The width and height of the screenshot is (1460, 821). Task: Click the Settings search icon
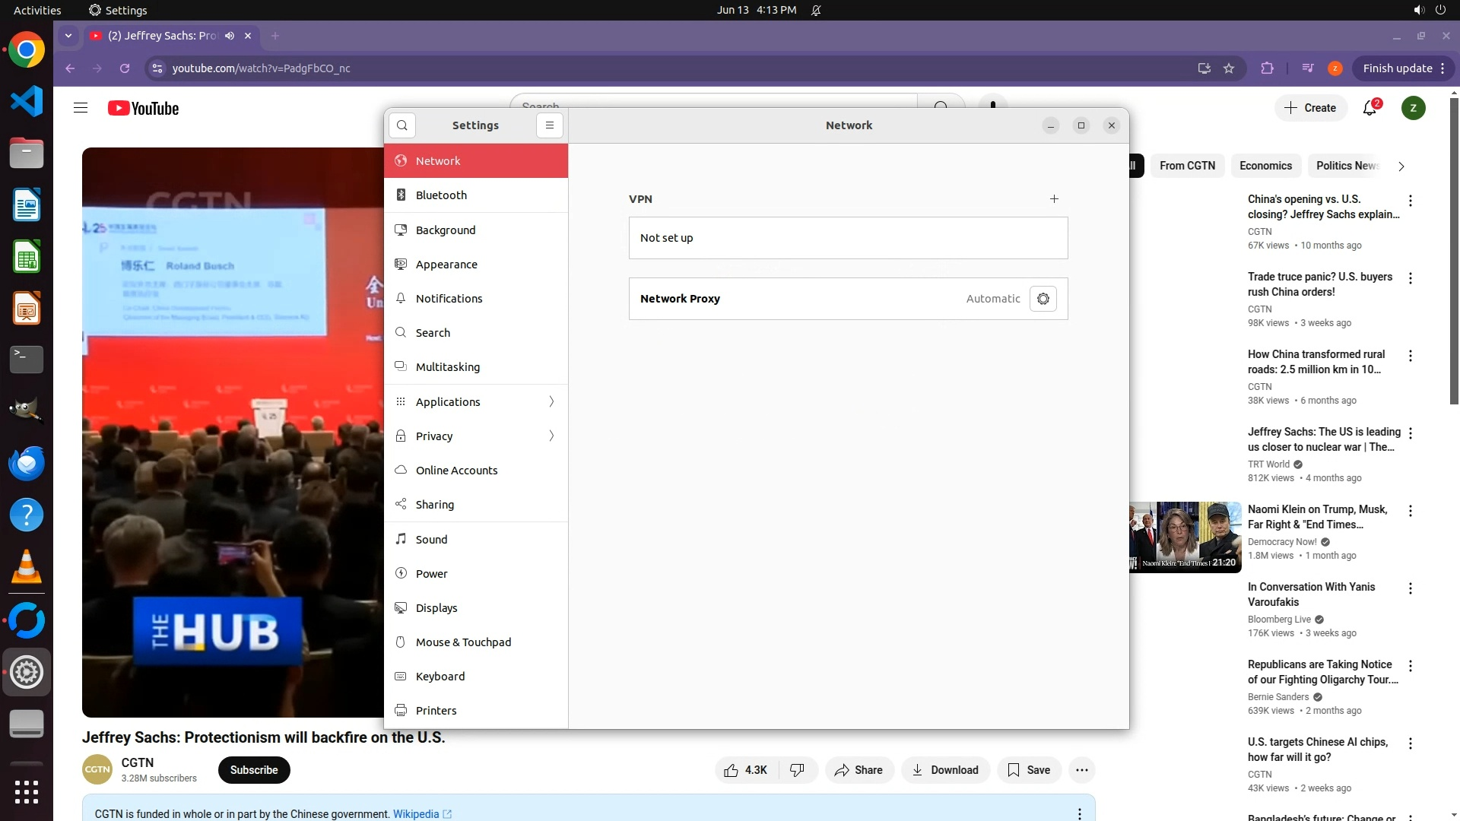coord(402,125)
